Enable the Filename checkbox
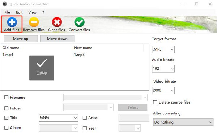The width and height of the screenshot is (217, 134). click(x=7, y=98)
